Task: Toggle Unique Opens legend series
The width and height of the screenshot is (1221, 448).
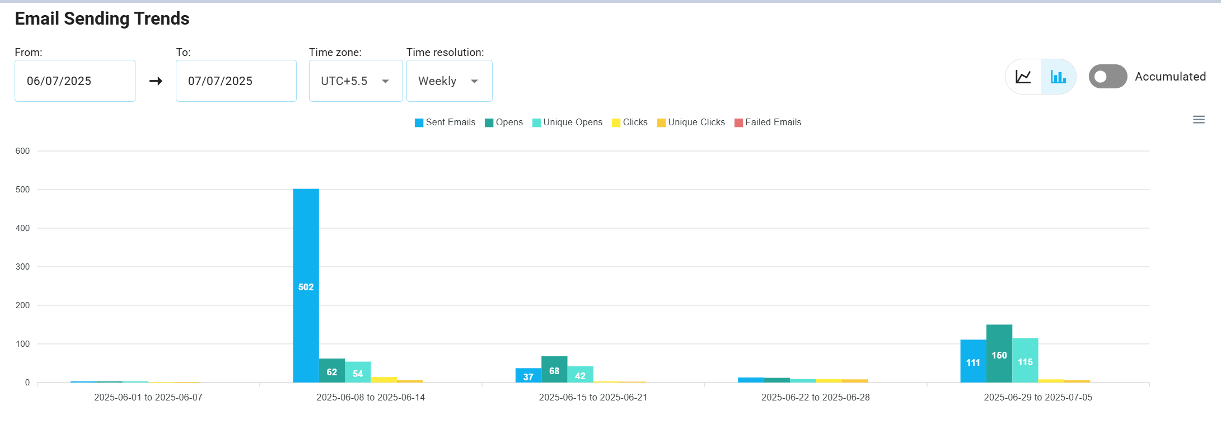Action: (567, 122)
